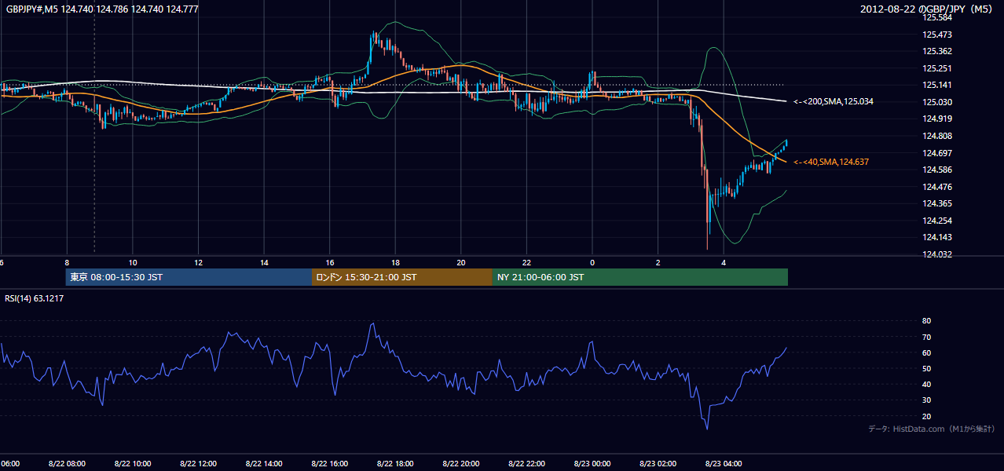Image resolution: width=1004 pixels, height=471 pixels.
Task: Click price level 124.586 on the axis
Action: pyautogui.click(x=938, y=170)
